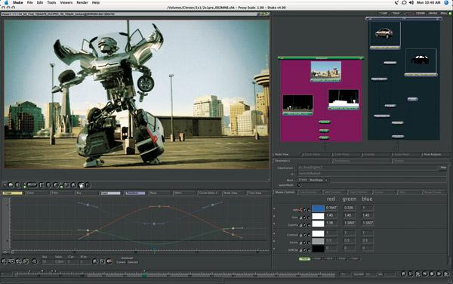Click the round icon right of RTan field
The width and height of the screenshot is (453, 284).
point(95,261)
